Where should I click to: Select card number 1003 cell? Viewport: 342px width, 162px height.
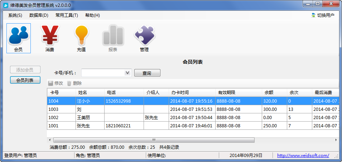tap(61, 109)
